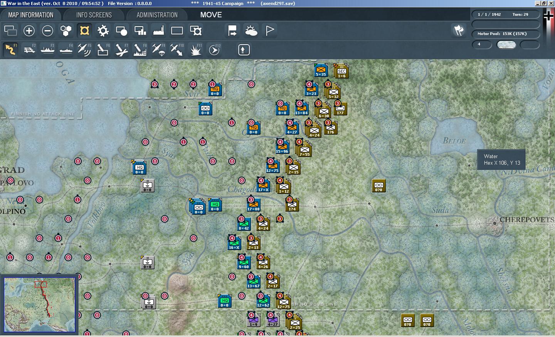
Task: Select the F11 explosion icon
Action: [196, 50]
